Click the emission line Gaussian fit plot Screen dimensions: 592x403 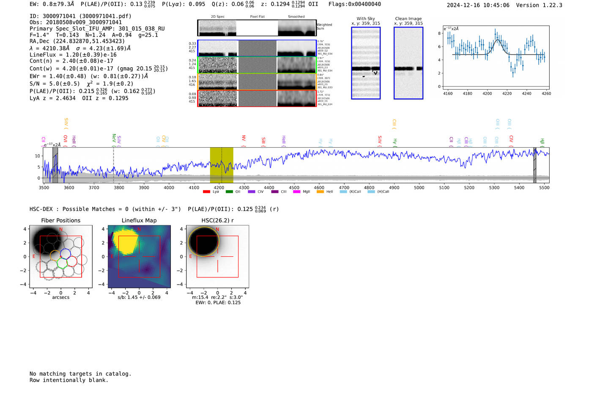click(496, 58)
